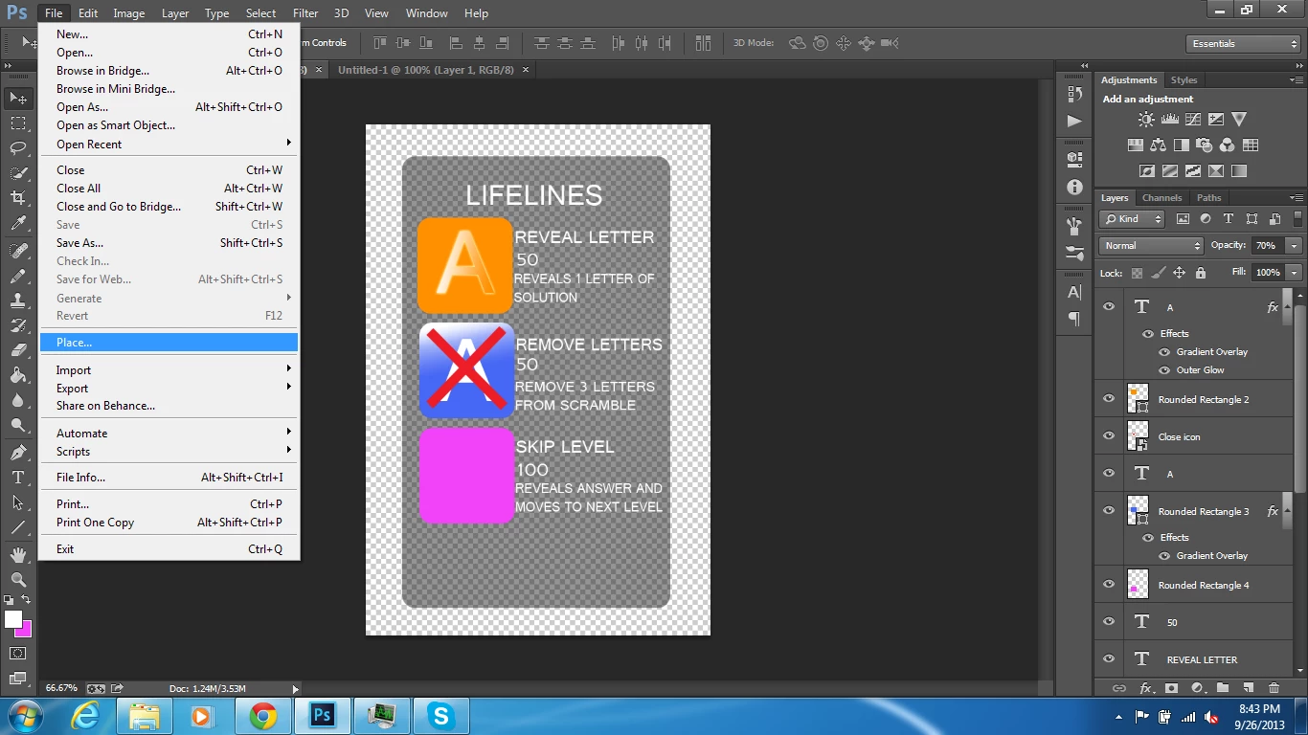Toggle lock transparent pixels
The image size is (1308, 735).
(x=1137, y=273)
